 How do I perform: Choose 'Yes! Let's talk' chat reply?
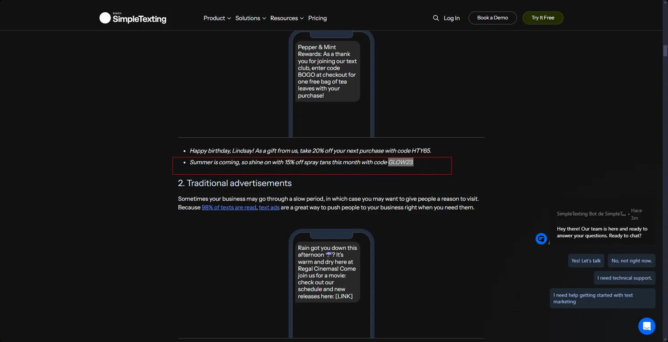pos(586,260)
